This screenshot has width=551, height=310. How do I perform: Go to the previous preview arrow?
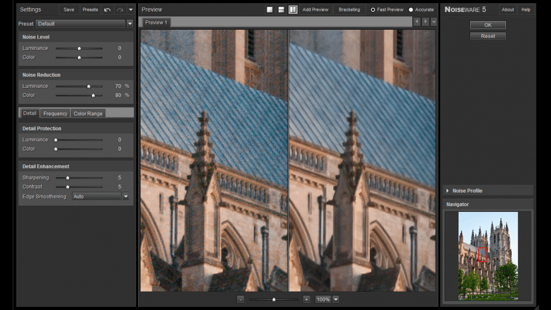(x=416, y=22)
